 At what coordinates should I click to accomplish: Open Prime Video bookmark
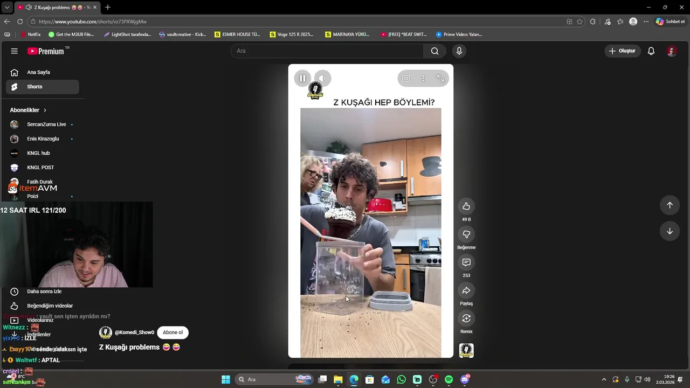pos(459,34)
